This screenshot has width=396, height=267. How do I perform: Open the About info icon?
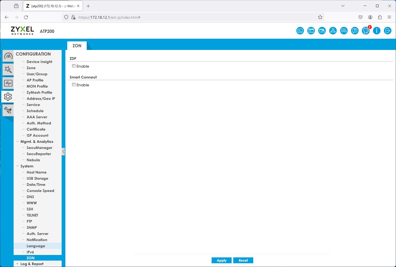(377, 31)
